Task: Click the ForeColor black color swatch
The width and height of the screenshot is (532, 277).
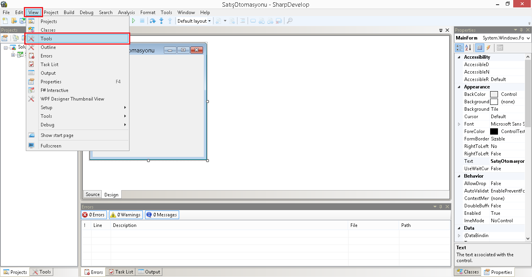Action: (494, 131)
